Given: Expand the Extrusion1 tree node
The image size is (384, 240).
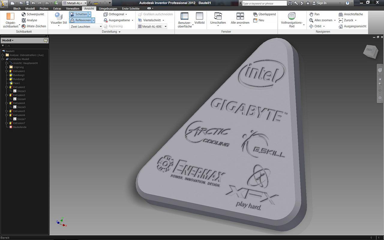Looking at the screenshot, I should point(7,71).
